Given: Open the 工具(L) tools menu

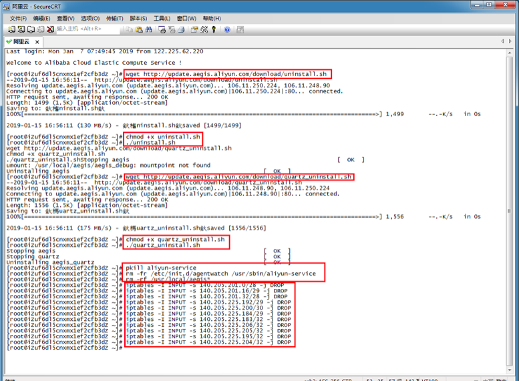Looking at the screenshot, I should pyautogui.click(x=162, y=18).
